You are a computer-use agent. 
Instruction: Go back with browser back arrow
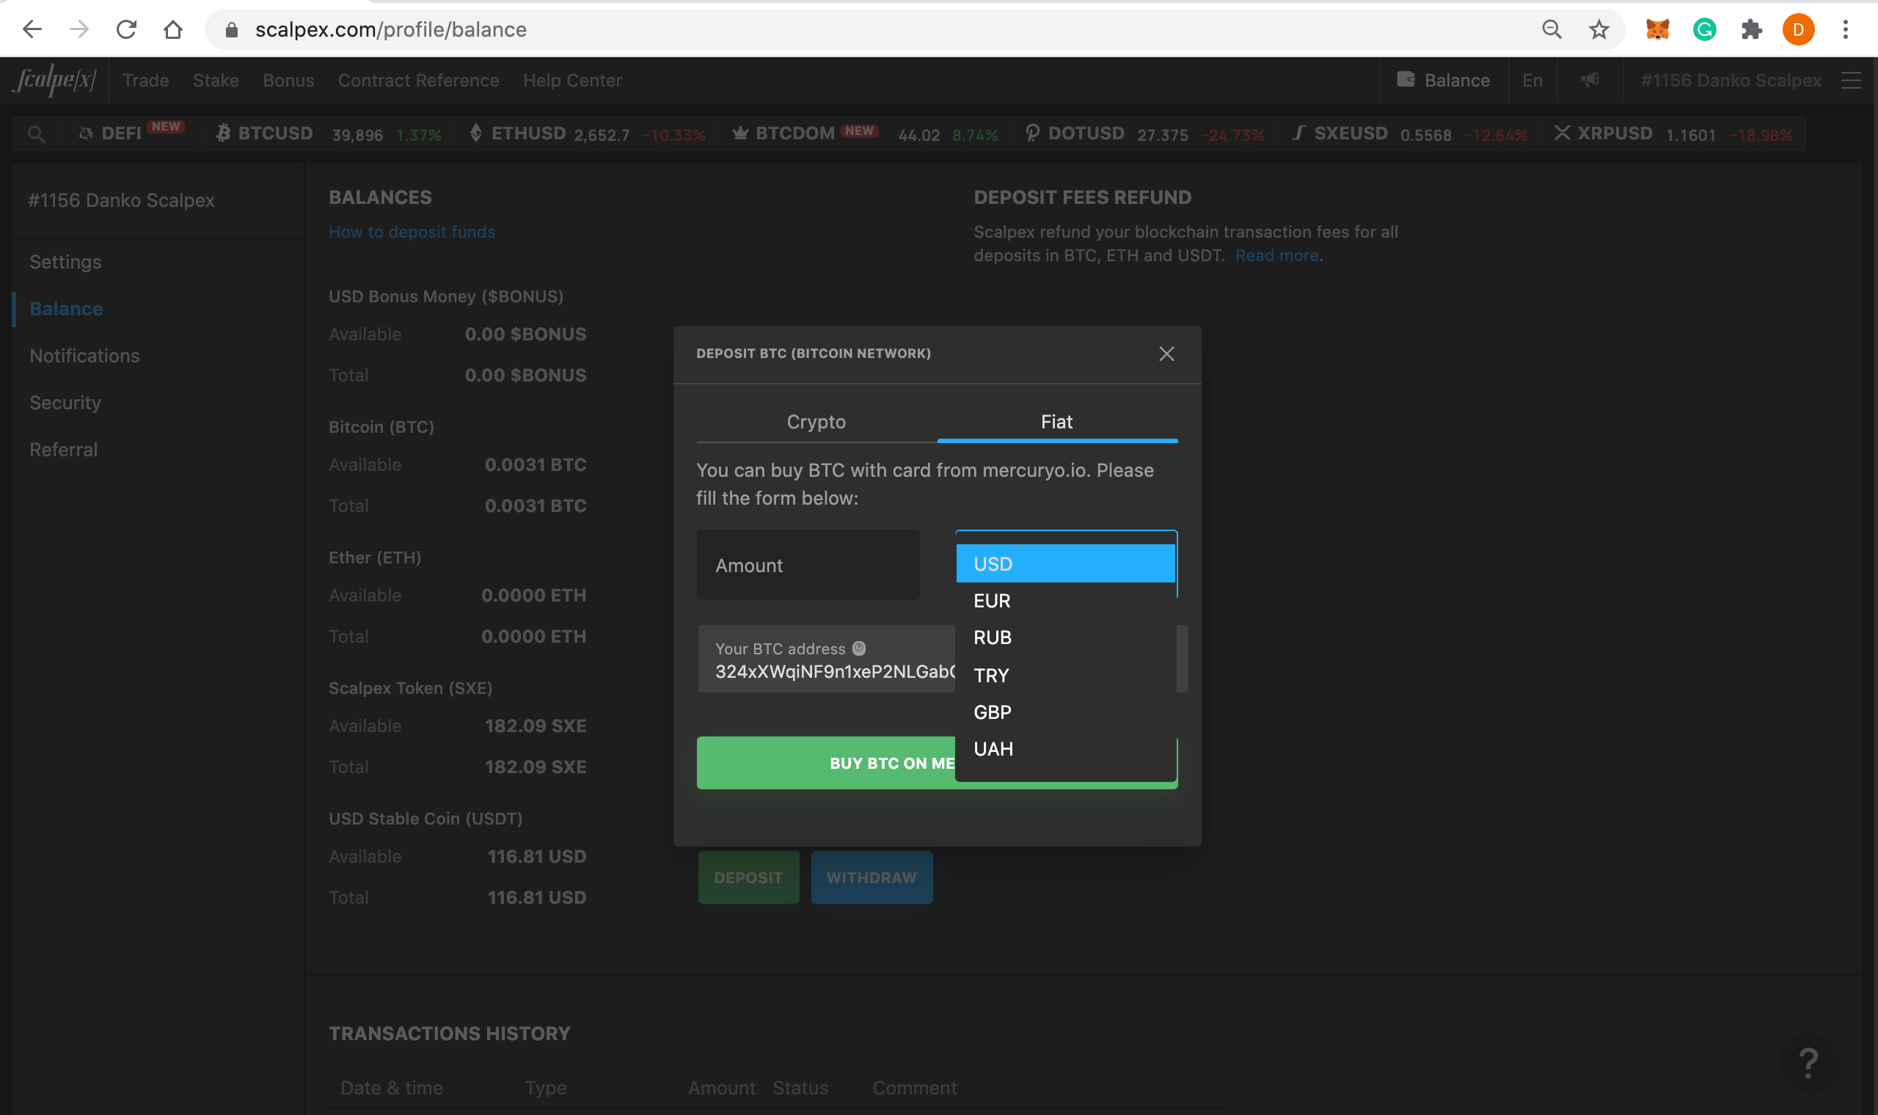(x=32, y=29)
